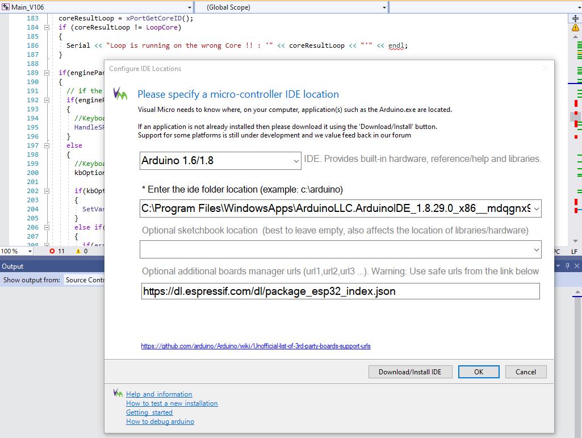The image size is (582, 438).
Task: Open the Getting started link
Action: click(149, 412)
